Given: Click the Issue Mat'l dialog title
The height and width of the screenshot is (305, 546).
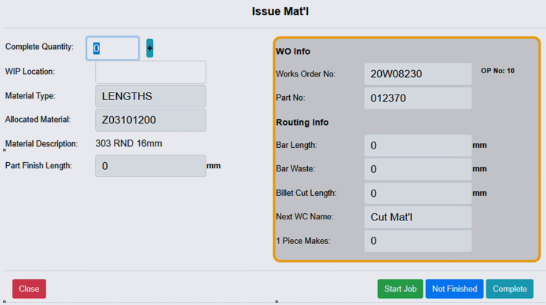Looking at the screenshot, I should (280, 11).
